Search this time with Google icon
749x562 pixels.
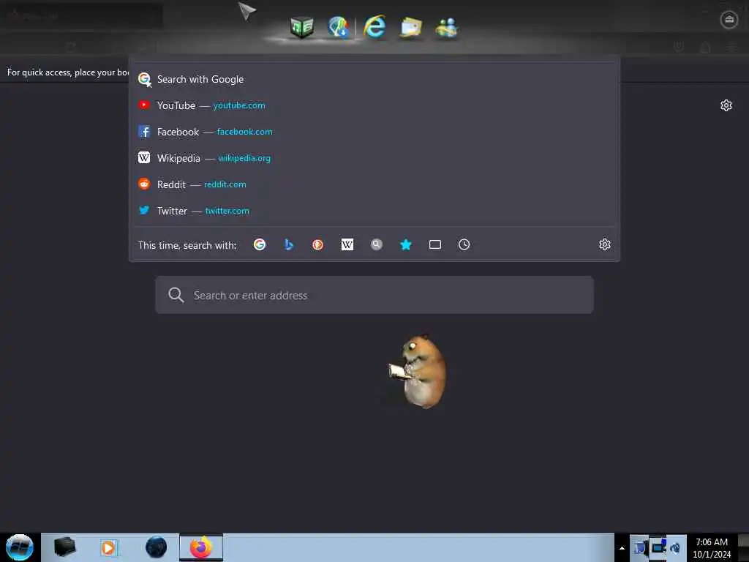pos(260,244)
